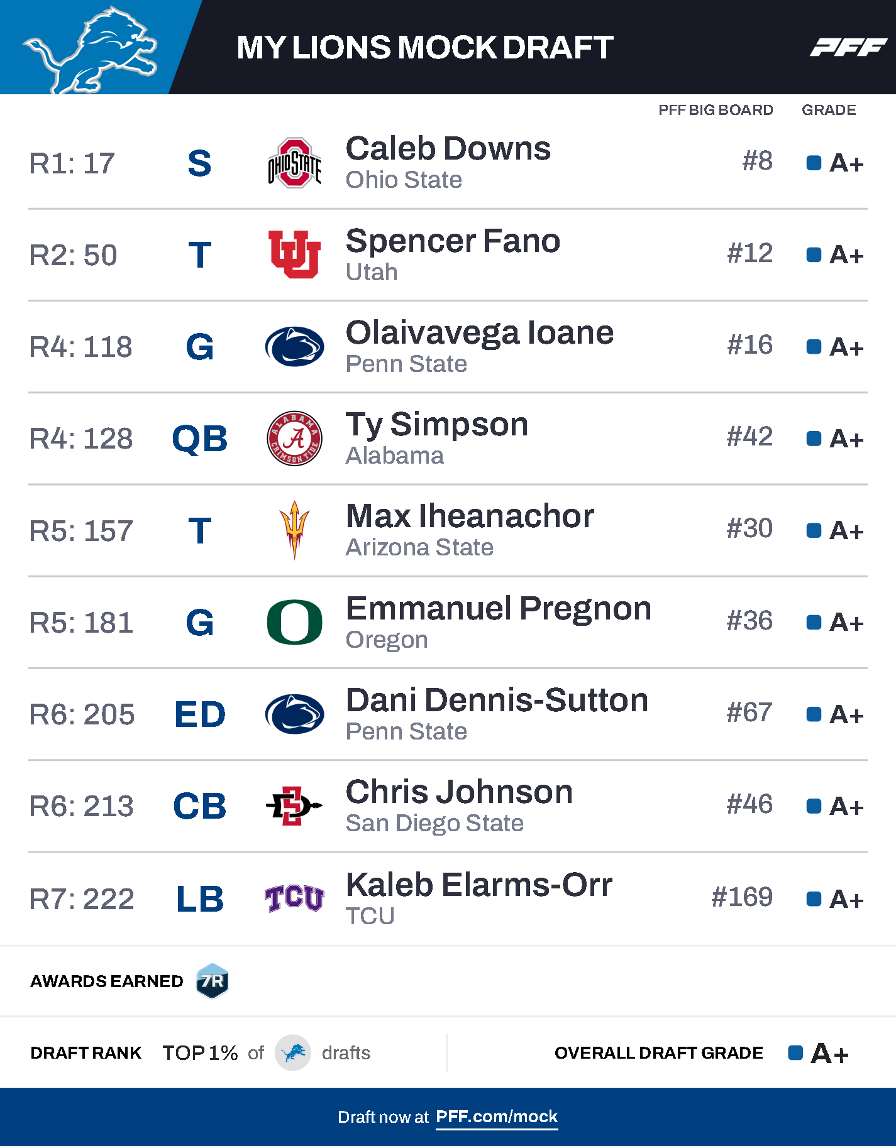
Task: Click the TCU logo
Action: pos(294,898)
